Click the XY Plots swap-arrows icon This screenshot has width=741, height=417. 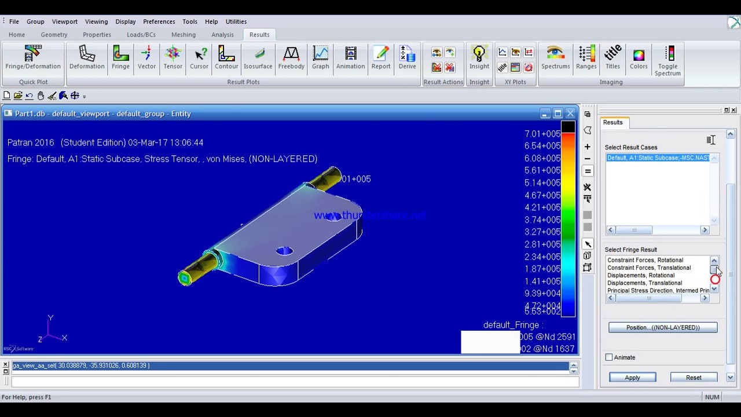pyautogui.click(x=528, y=53)
